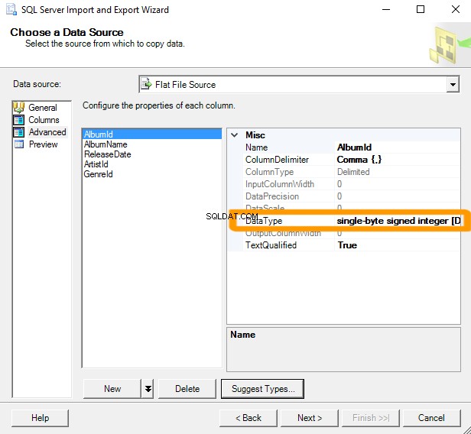
Task: Cancel the wizard
Action: (431, 418)
